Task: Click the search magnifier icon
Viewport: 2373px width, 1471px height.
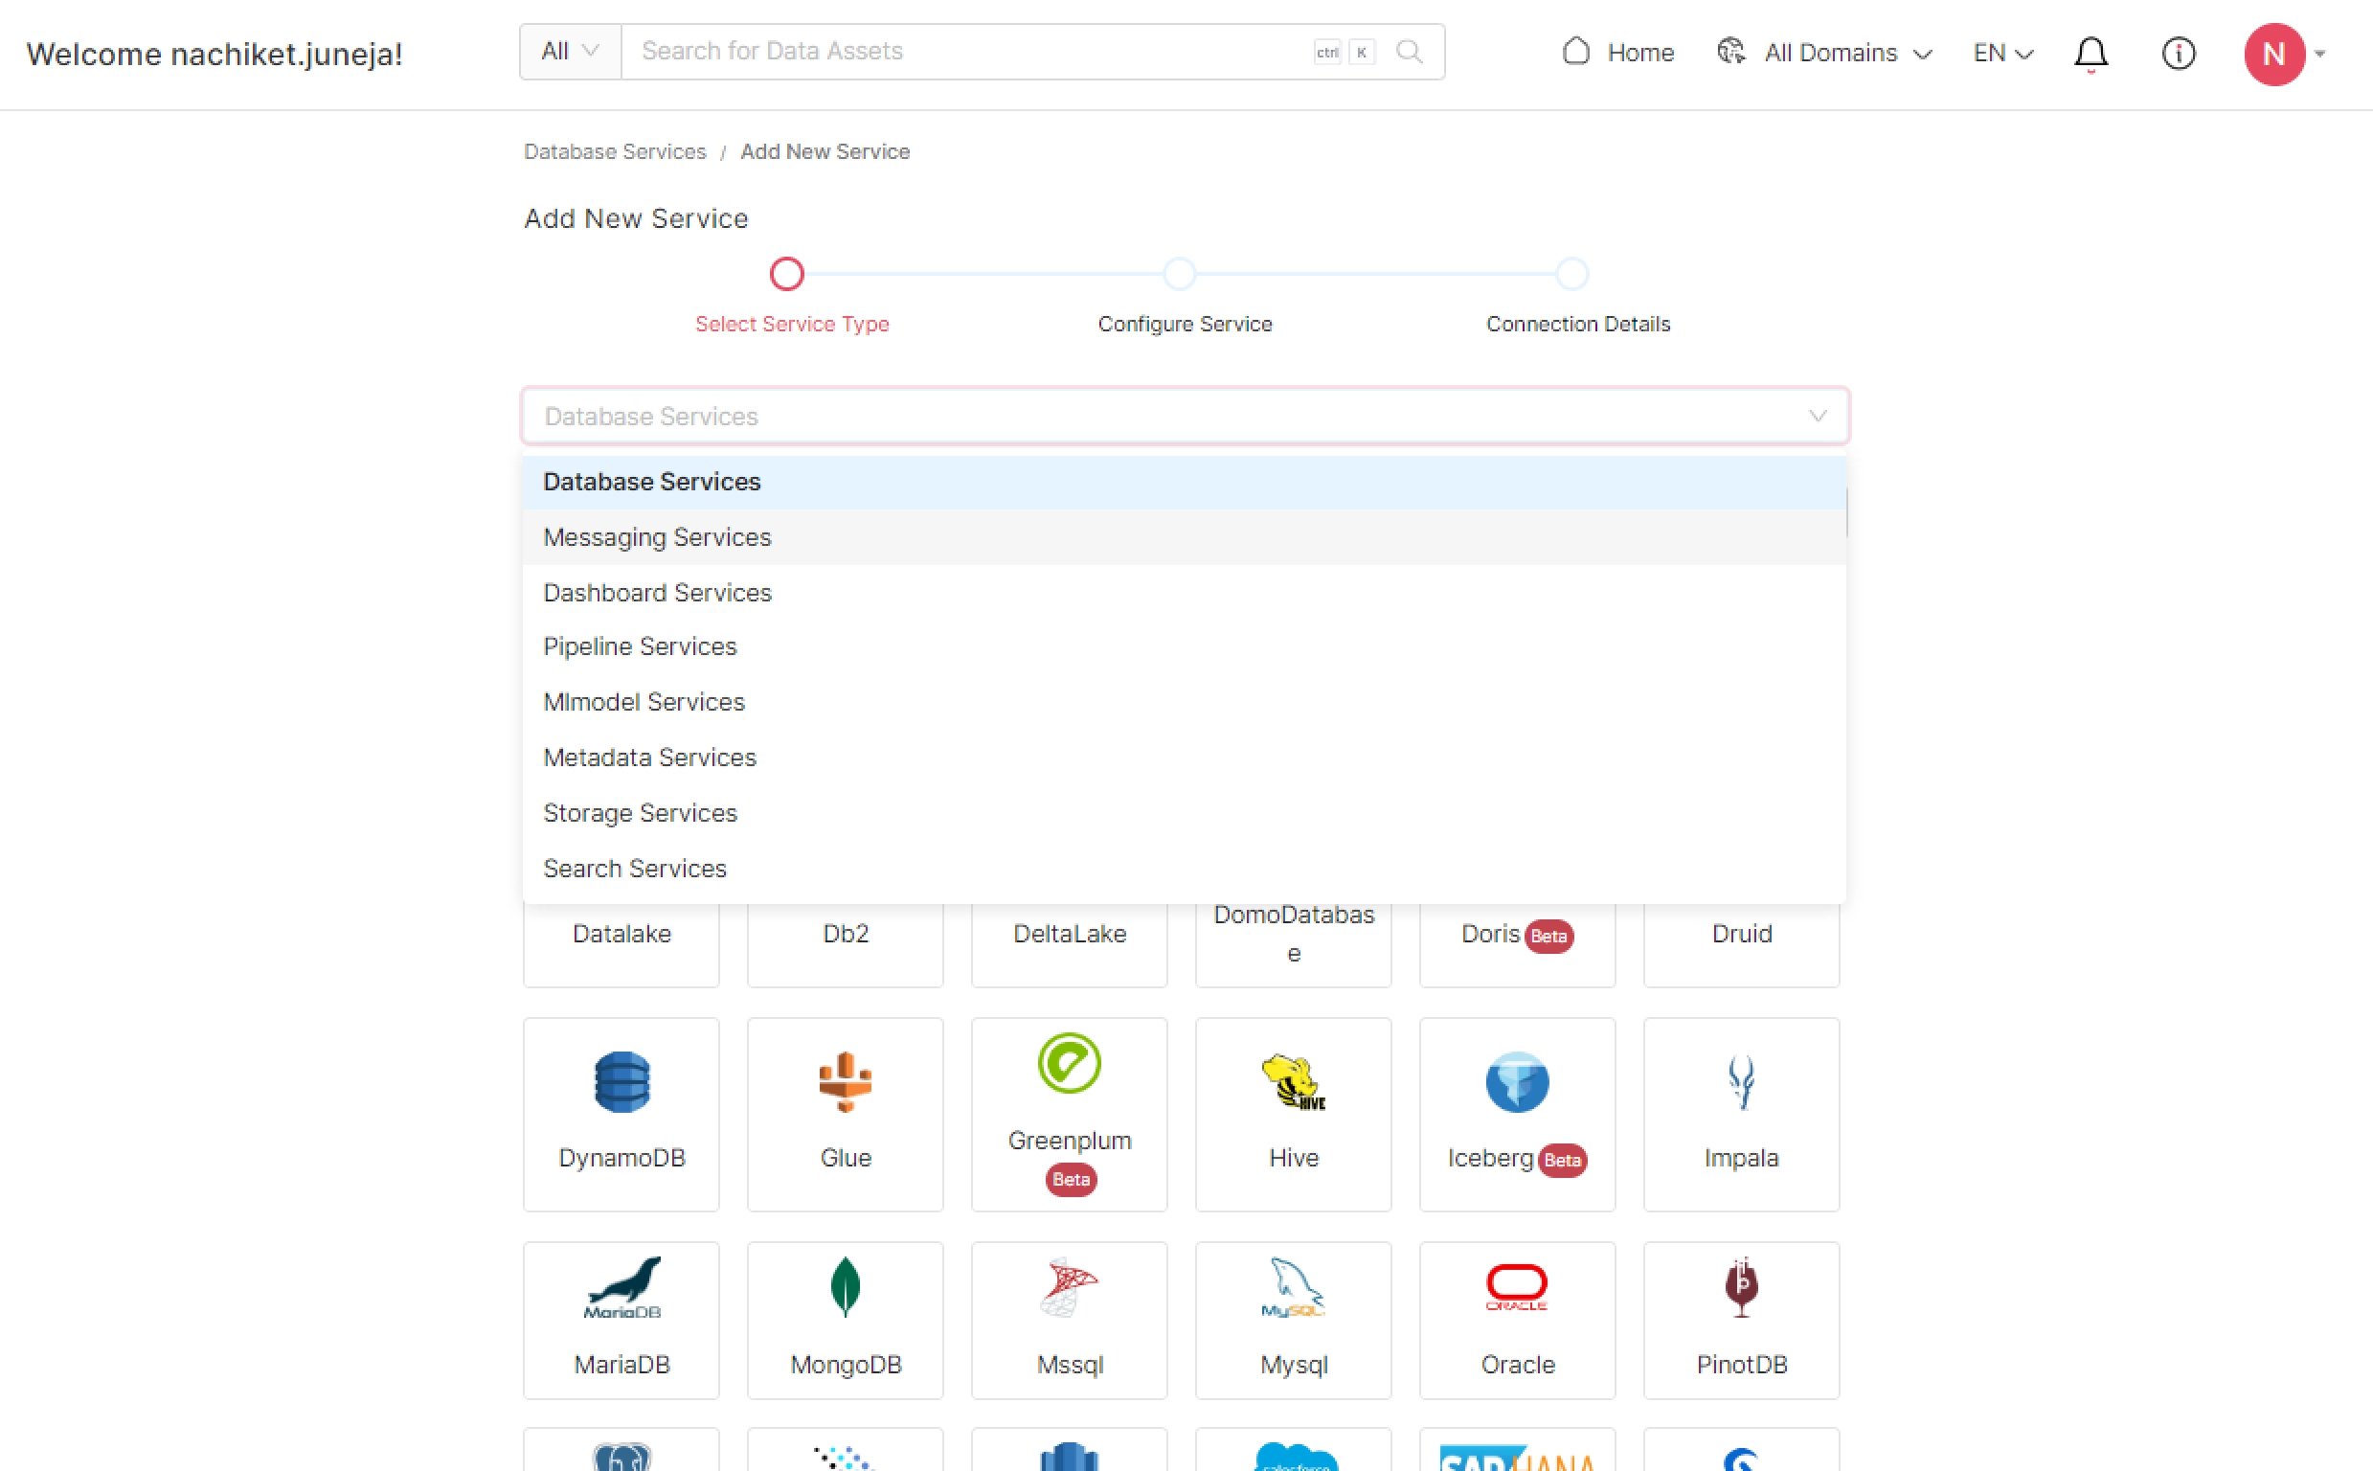Action: pyautogui.click(x=1409, y=51)
